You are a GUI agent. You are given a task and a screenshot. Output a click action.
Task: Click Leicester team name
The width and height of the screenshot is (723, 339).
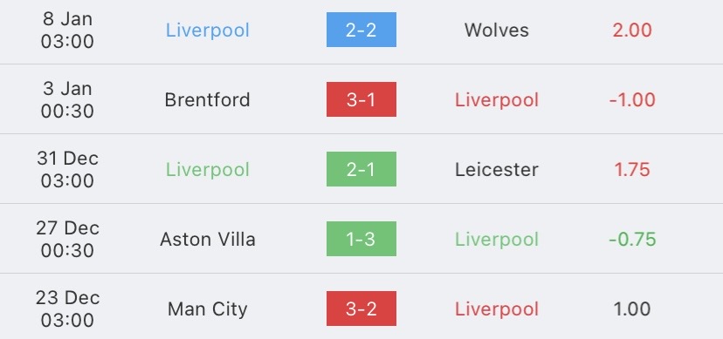(497, 170)
